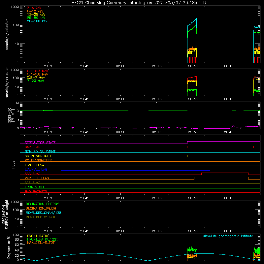Screen dimensions: 264x264
Task: Click the B class label on GOES axis
Action: [x=18, y=120]
